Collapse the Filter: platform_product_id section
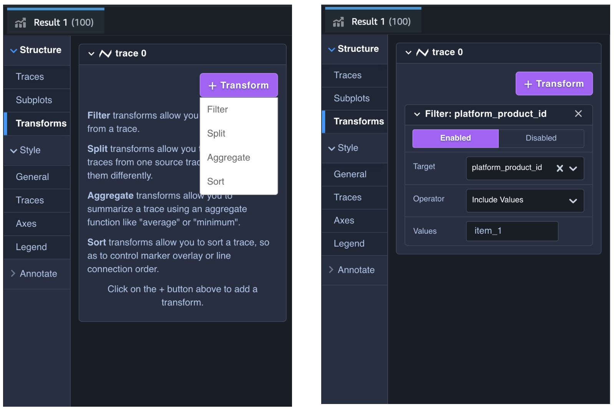This screenshot has width=614, height=409. point(417,114)
